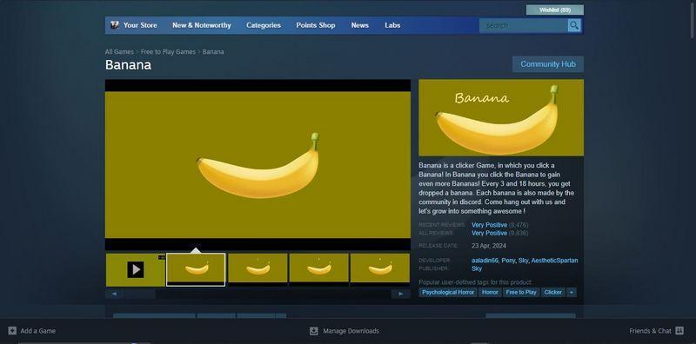Click the search magnifier icon

(574, 25)
